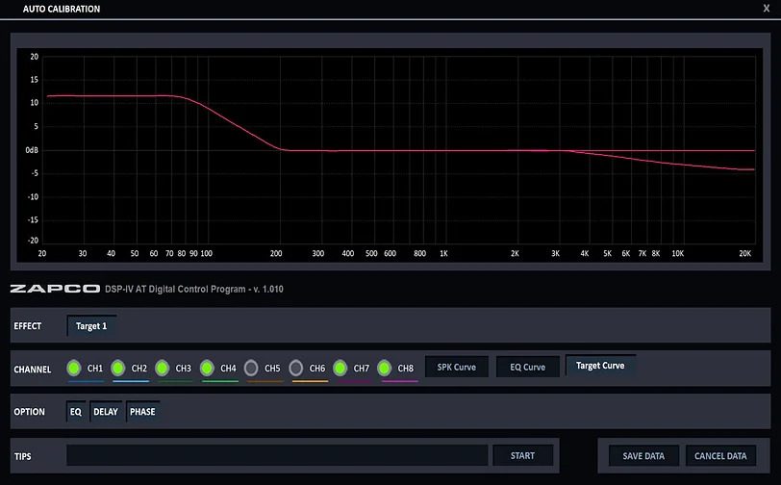Switch to the EQ Curve view
Image resolution: width=781 pixels, height=485 pixels.
(527, 368)
